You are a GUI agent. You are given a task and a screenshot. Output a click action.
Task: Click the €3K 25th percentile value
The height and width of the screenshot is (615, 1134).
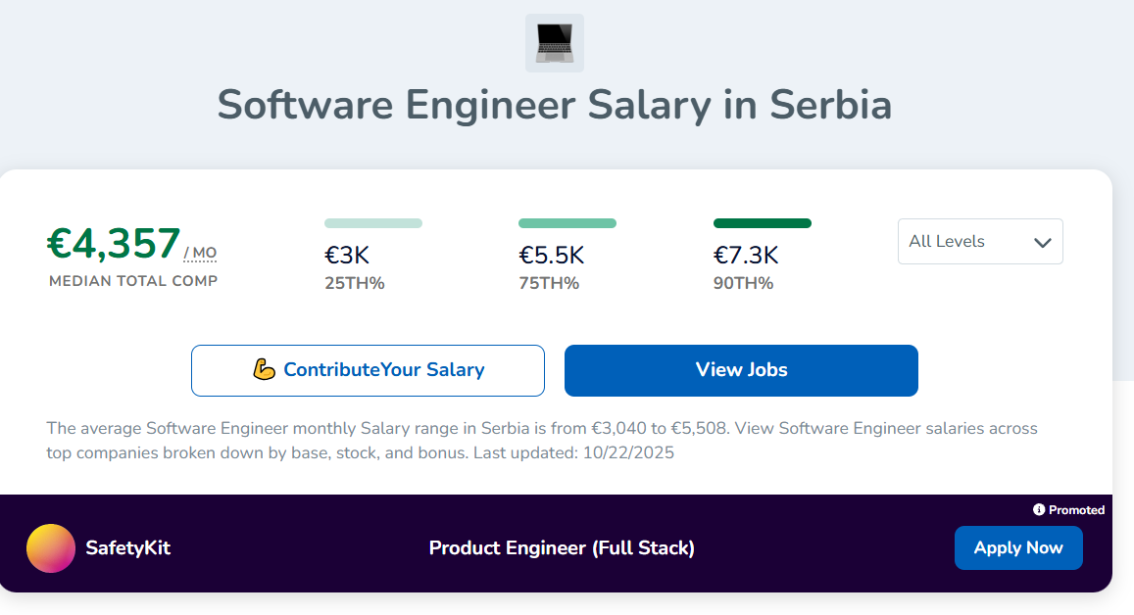point(347,256)
